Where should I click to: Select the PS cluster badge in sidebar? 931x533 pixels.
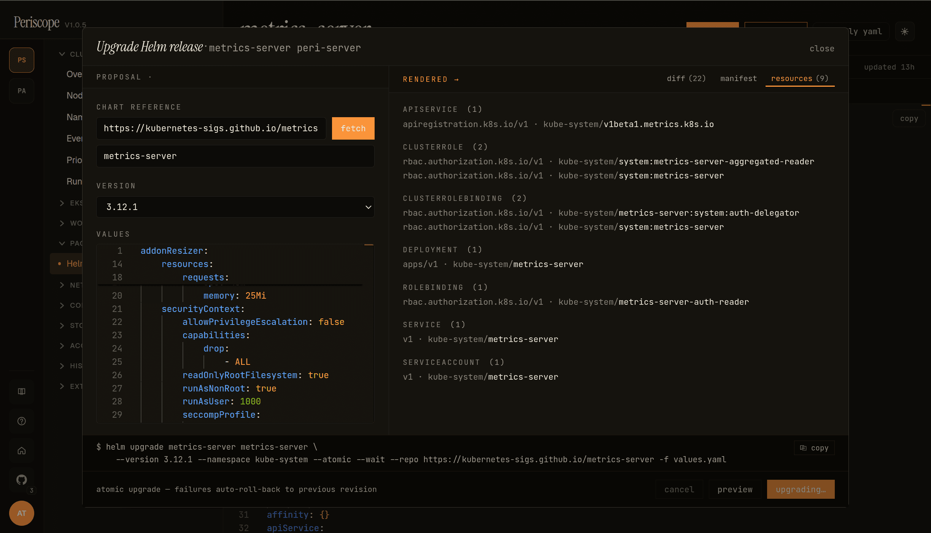pos(22,60)
